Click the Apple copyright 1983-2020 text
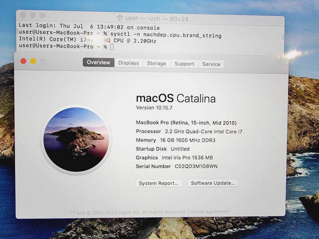The width and height of the screenshot is (319, 239). pyautogui.click(x=128, y=212)
